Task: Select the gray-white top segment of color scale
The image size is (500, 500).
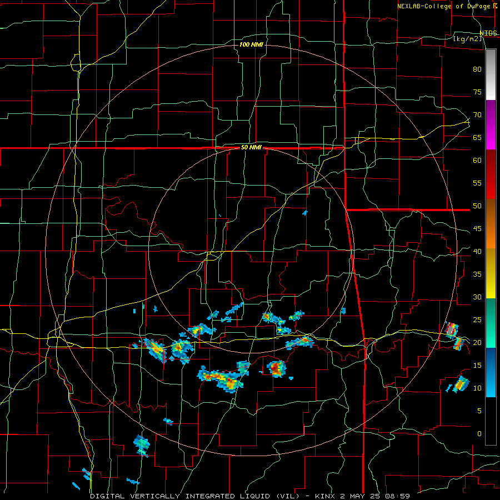Action: point(491,74)
